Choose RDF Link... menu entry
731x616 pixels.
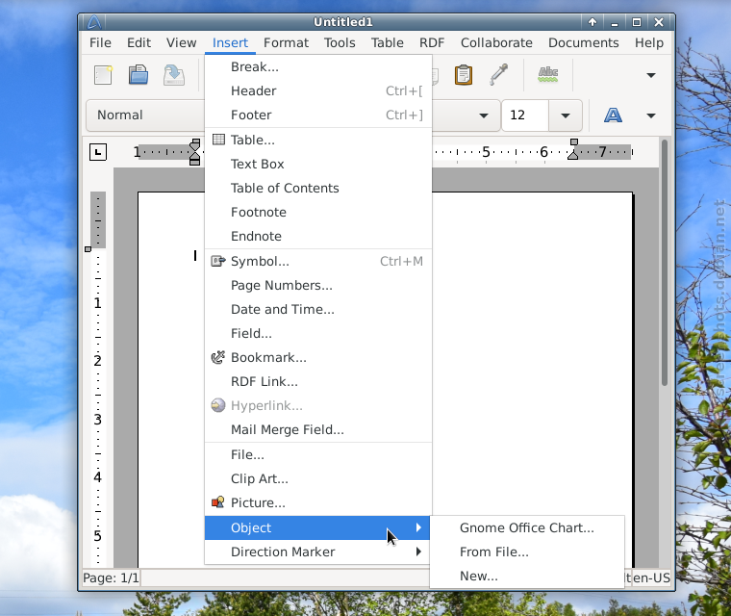(x=318, y=381)
